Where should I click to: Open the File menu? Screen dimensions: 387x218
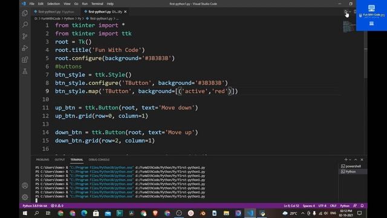click(x=32, y=4)
